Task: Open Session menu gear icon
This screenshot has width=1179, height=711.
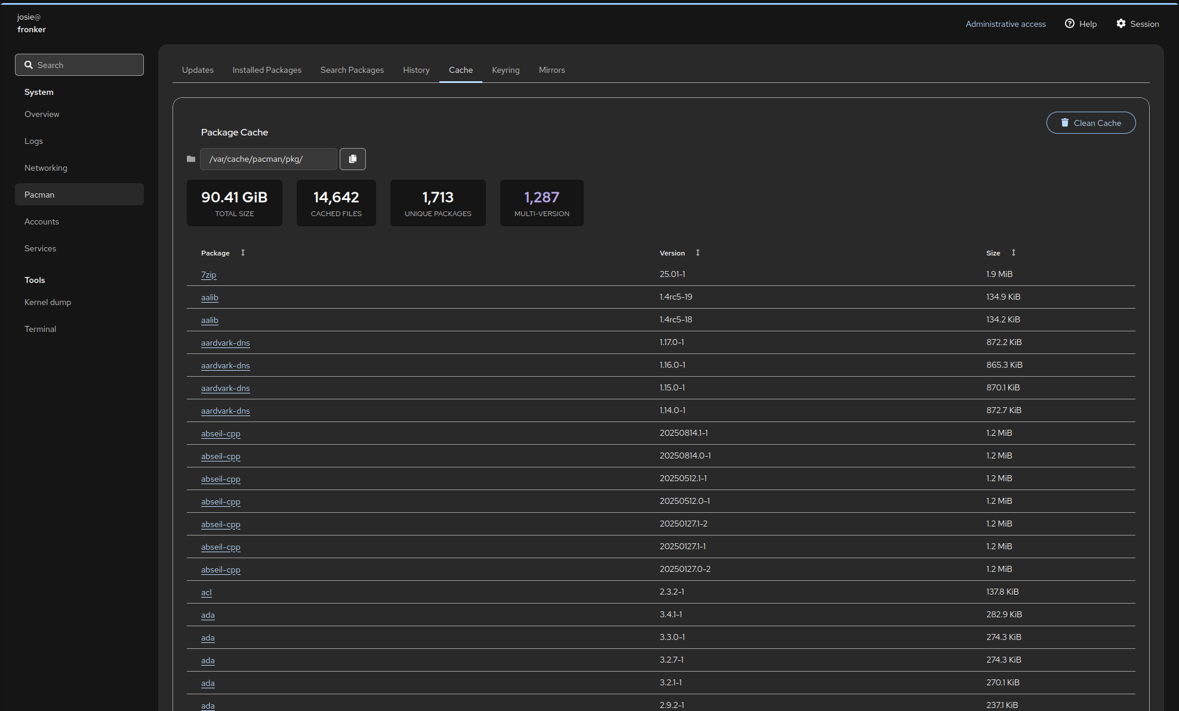Action: 1121,23
